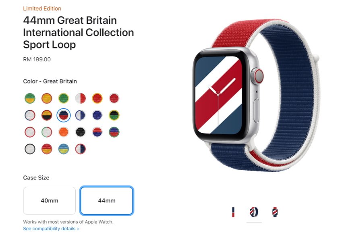Viewport: 344px width, 242px height.
Task: Select the red, yellow striped swatch in bottom row
Action: pyautogui.click(x=47, y=149)
